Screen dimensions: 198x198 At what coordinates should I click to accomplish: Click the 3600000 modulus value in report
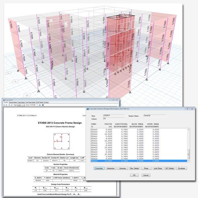38,180
